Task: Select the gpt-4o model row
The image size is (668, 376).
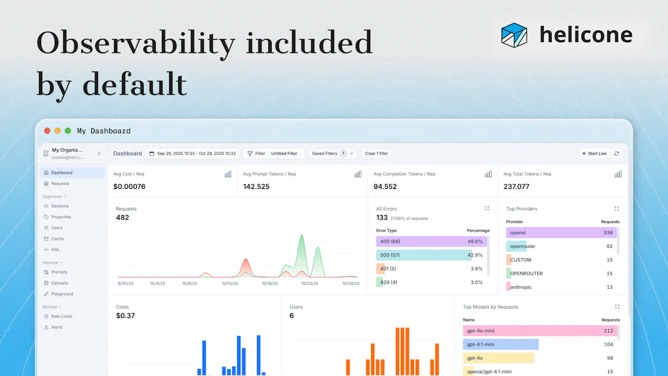Action: coord(539,358)
